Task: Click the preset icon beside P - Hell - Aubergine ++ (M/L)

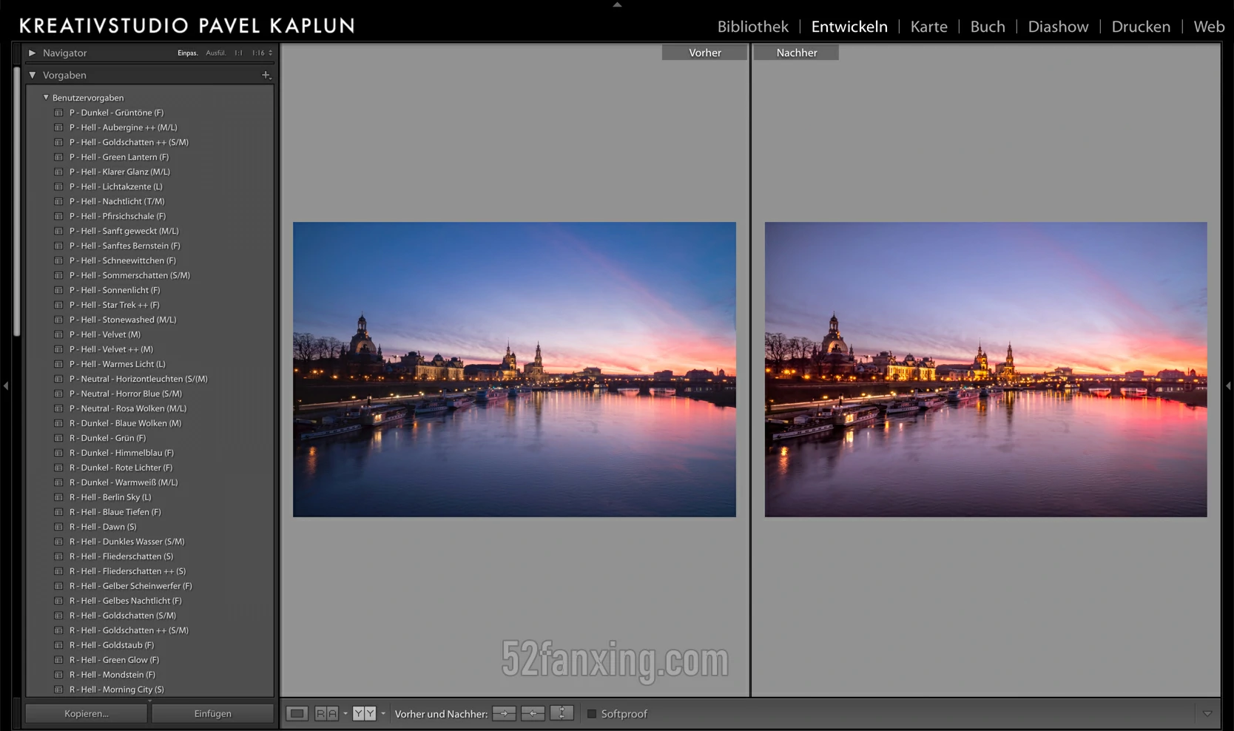Action: click(58, 127)
